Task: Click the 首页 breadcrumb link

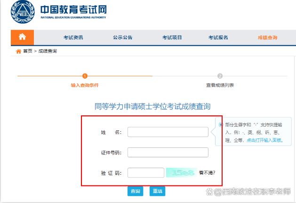Action: pyautogui.click(x=28, y=51)
